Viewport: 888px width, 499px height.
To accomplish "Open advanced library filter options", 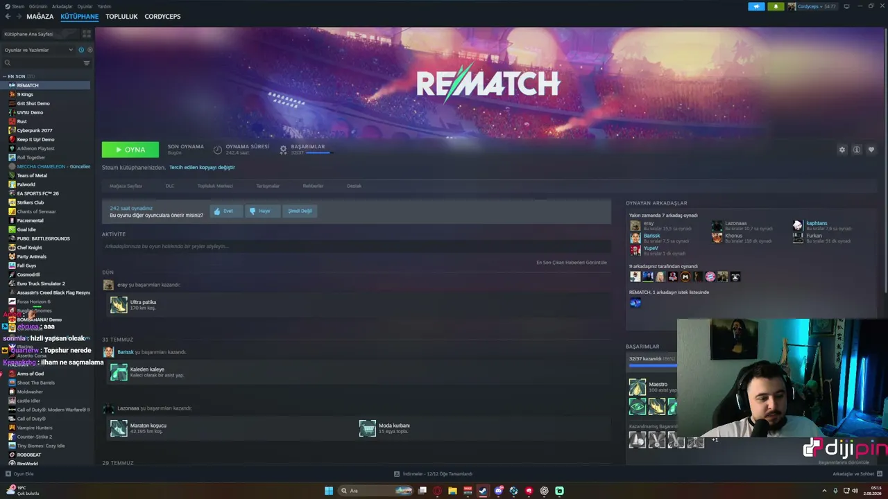I will 87,63.
